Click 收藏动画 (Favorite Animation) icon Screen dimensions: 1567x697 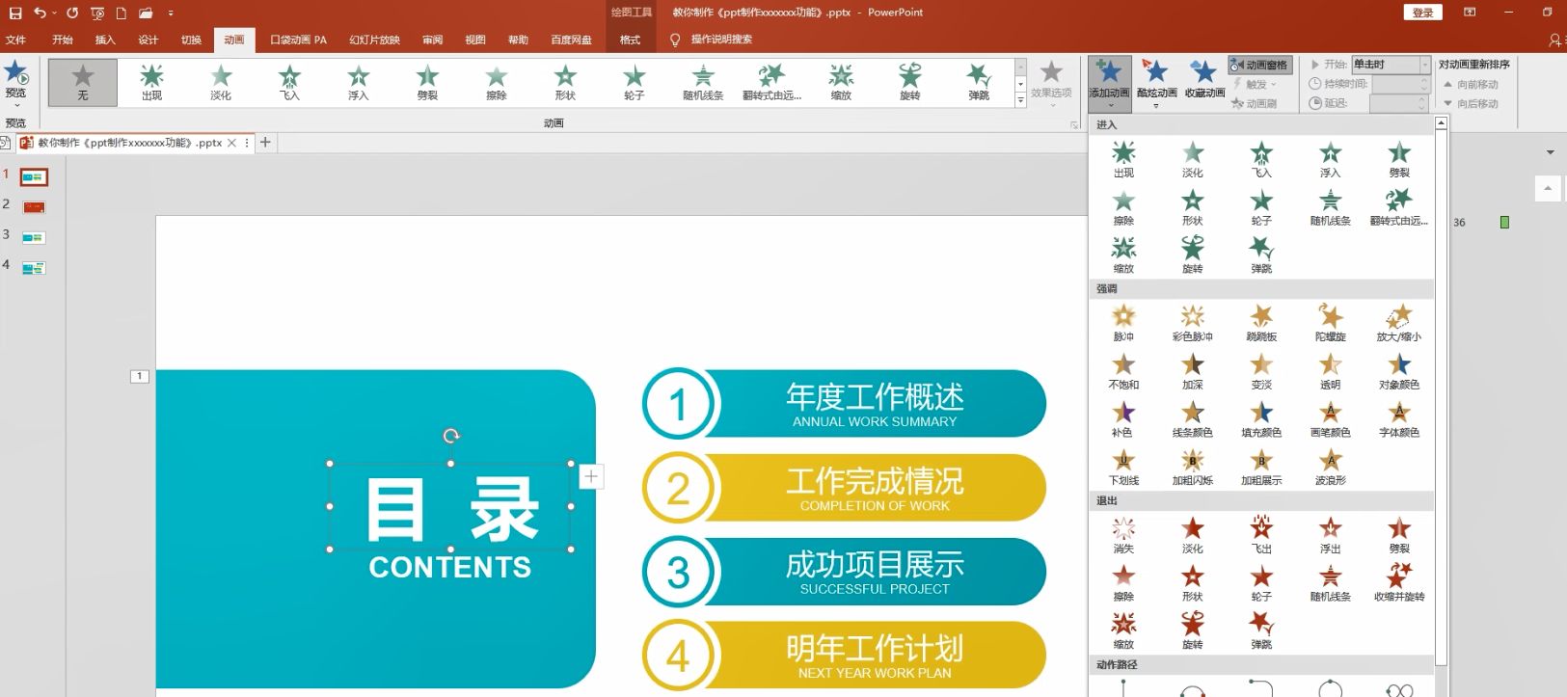click(x=1203, y=79)
